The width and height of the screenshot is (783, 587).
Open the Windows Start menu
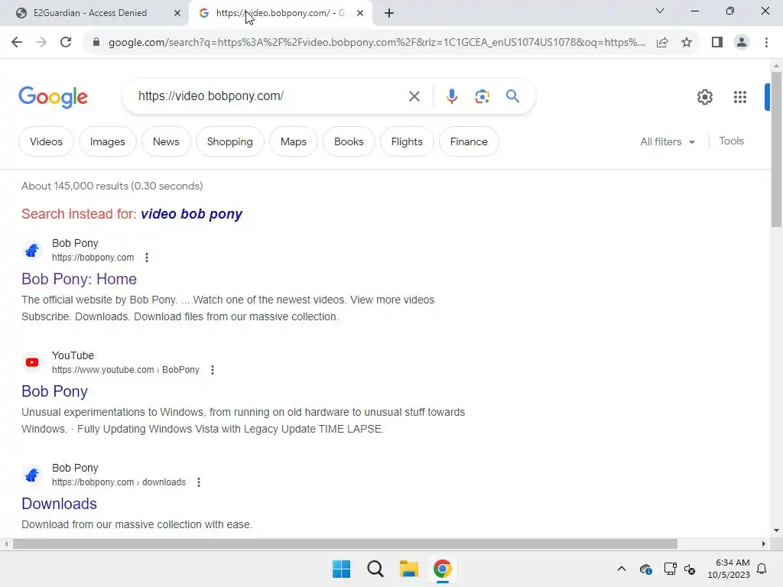(x=342, y=569)
